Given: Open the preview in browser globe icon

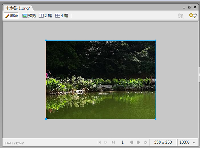Looking at the screenshot, I should (193, 16).
